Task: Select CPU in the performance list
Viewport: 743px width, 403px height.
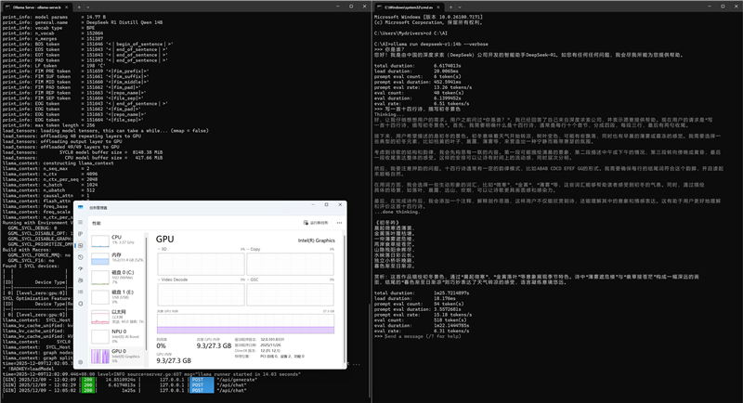Action: coord(115,240)
